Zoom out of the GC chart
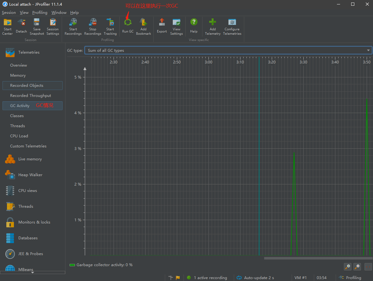 pos(357,267)
